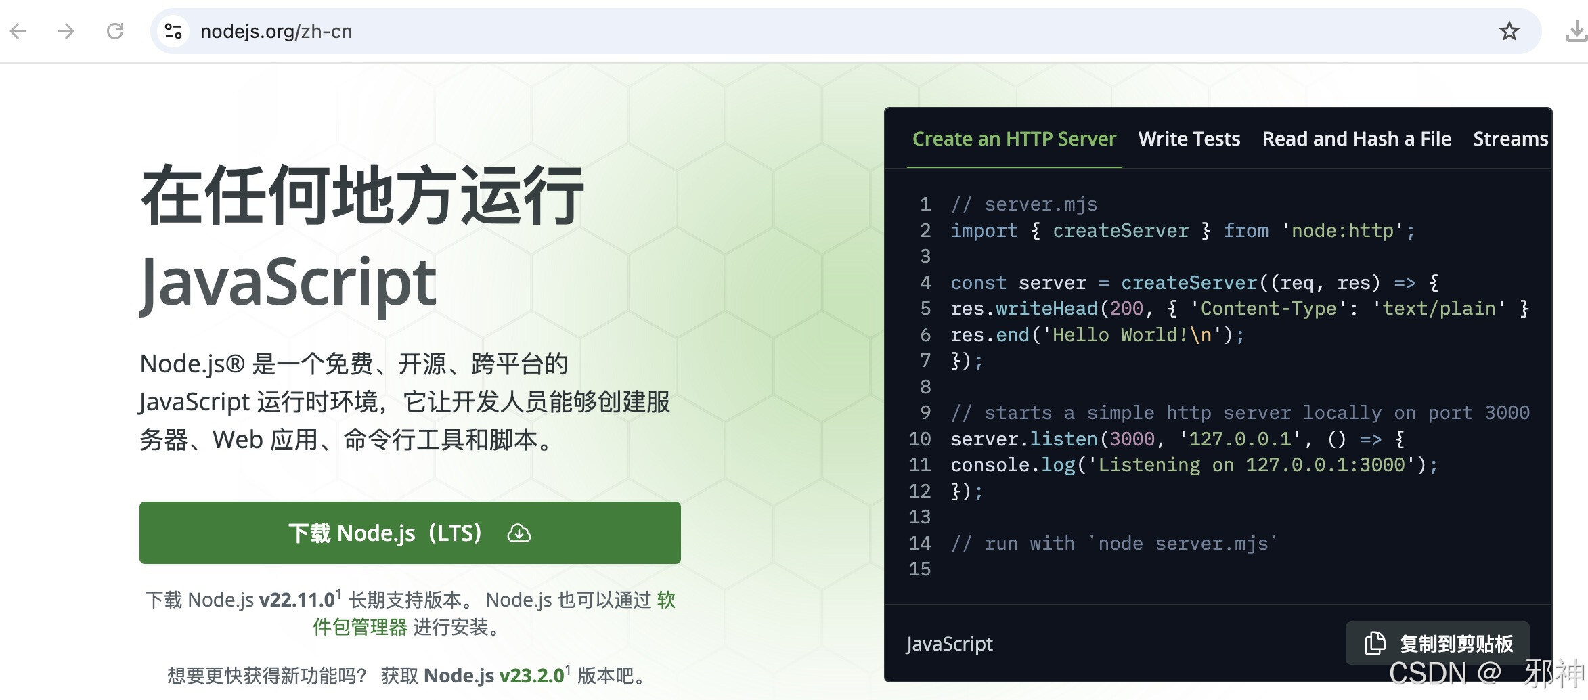The image size is (1588, 700).
Task: Open browser downloads icon
Action: pos(1576,31)
